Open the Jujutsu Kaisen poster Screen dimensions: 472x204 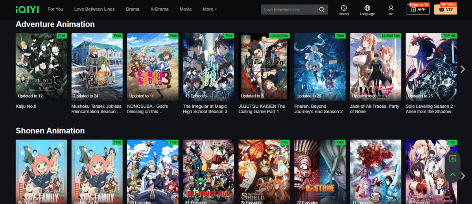pyautogui.click(x=264, y=67)
